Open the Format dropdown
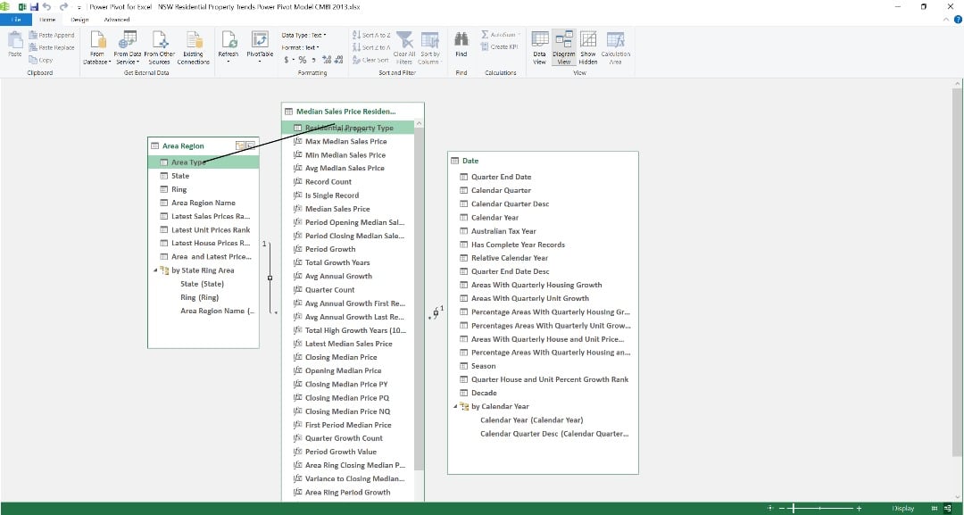This screenshot has width=964, height=515. (x=300, y=47)
